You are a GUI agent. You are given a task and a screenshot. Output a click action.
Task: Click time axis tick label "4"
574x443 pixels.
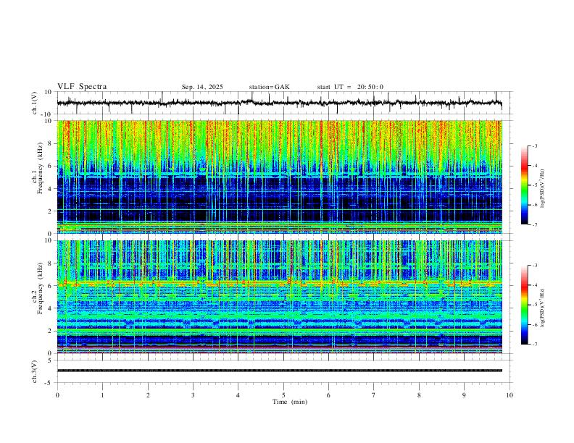(238, 395)
